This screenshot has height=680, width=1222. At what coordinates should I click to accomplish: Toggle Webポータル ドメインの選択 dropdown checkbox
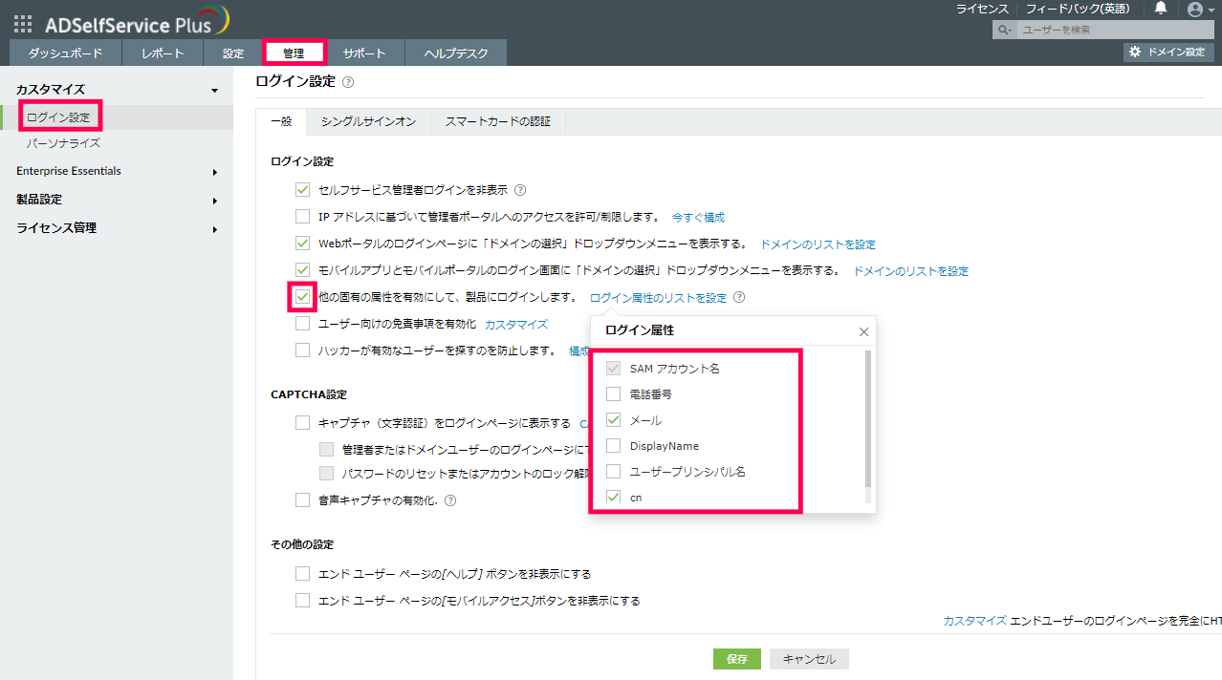coord(302,244)
